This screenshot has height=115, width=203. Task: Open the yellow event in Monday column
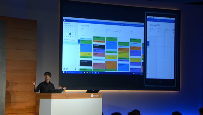(x=86, y=54)
